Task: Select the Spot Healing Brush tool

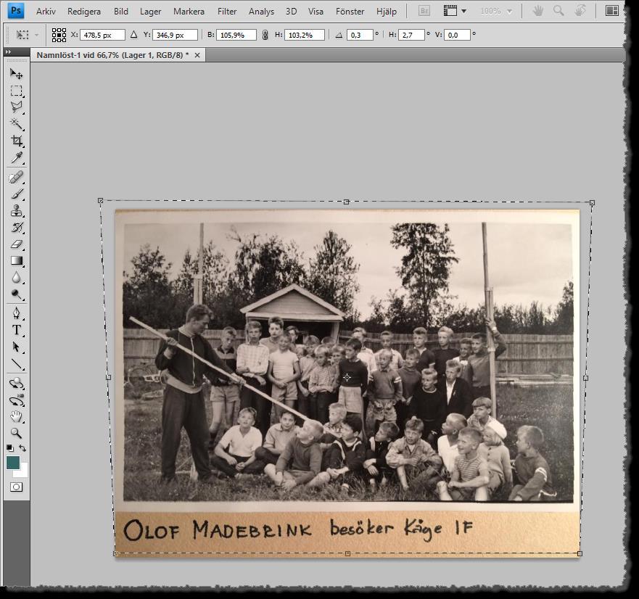Action: [16, 178]
